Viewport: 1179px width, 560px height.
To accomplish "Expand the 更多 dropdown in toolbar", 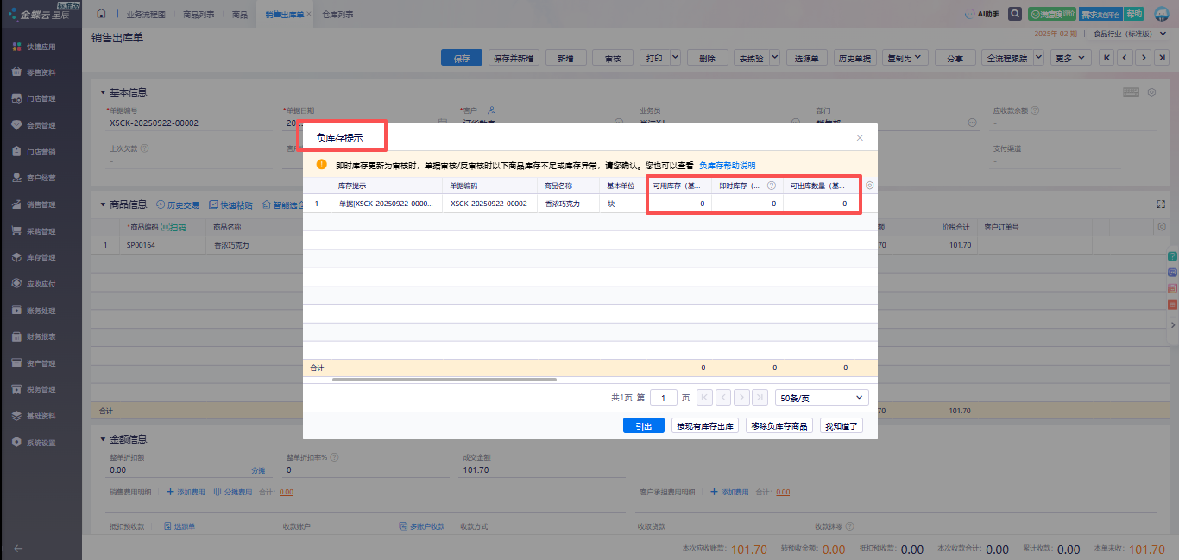I will click(x=1070, y=58).
